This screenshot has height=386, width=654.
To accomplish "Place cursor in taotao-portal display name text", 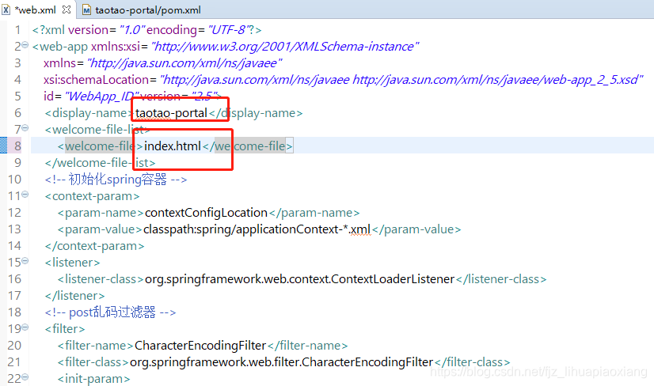I will (171, 113).
